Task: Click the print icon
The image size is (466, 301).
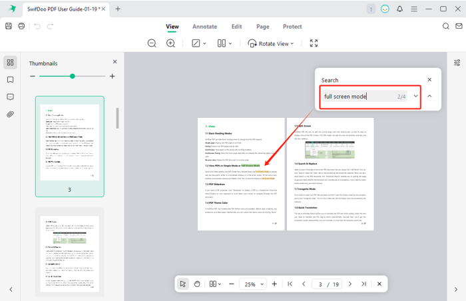Action: pyautogui.click(x=21, y=26)
